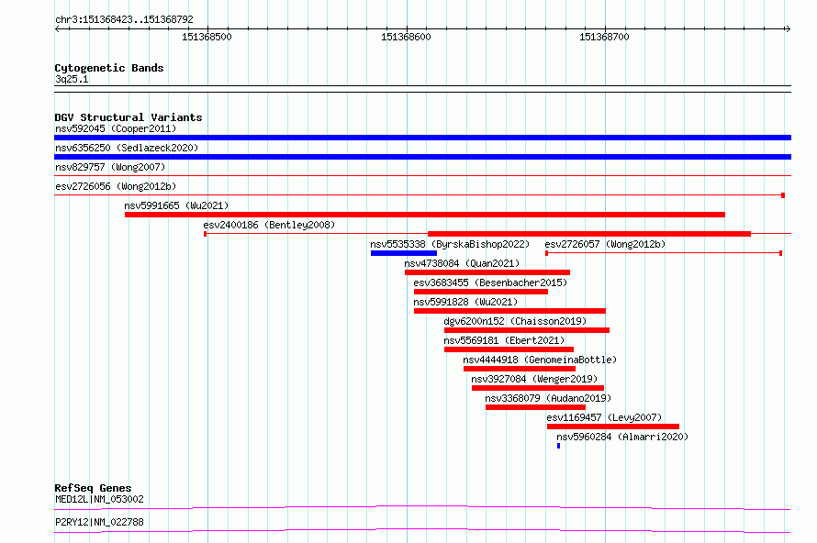The image size is (817, 543).
Task: Select the red dgv6200n152 variant bar
Action: 527,330
